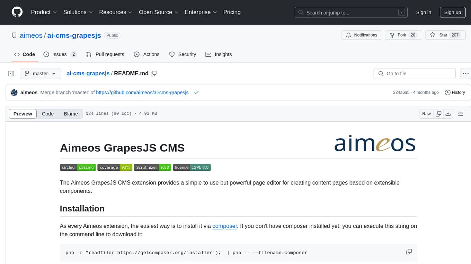Image resolution: width=471 pixels, height=264 pixels.
Task: Click the star count 207
Action: tap(455, 35)
